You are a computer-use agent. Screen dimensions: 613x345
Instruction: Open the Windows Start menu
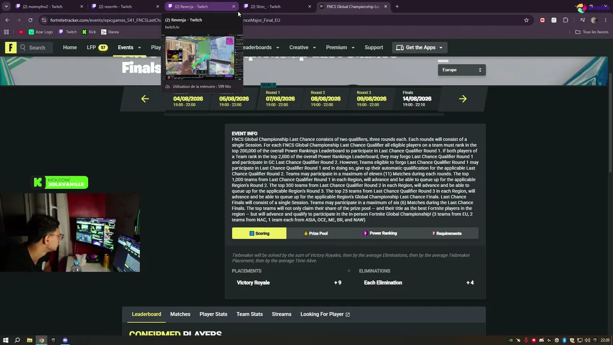tap(6, 340)
